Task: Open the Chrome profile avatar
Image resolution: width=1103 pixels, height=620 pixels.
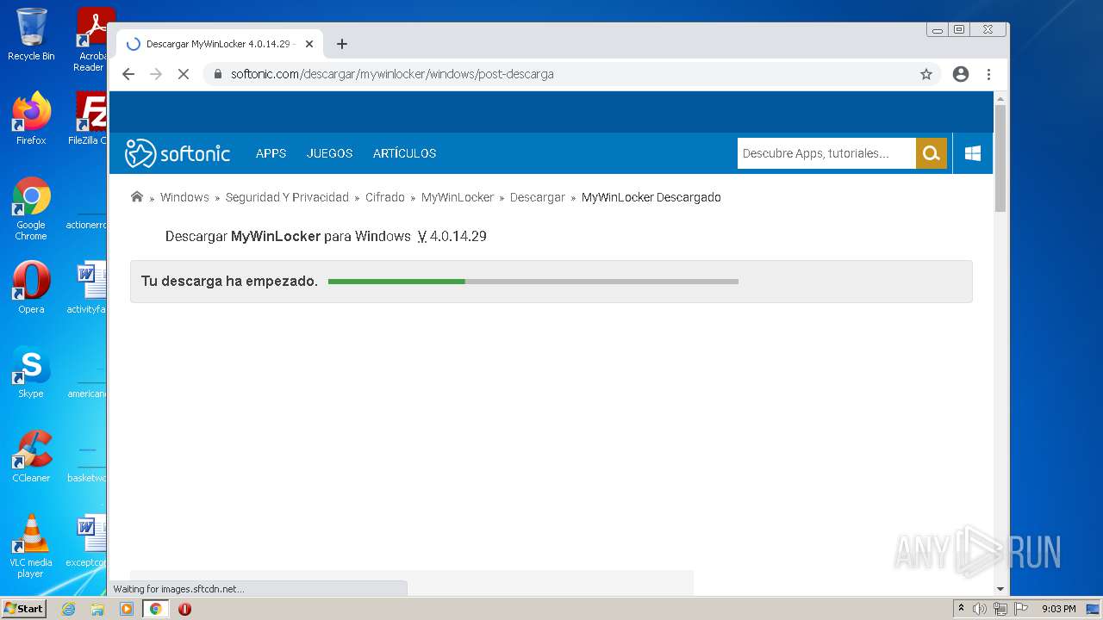Action: click(x=961, y=74)
